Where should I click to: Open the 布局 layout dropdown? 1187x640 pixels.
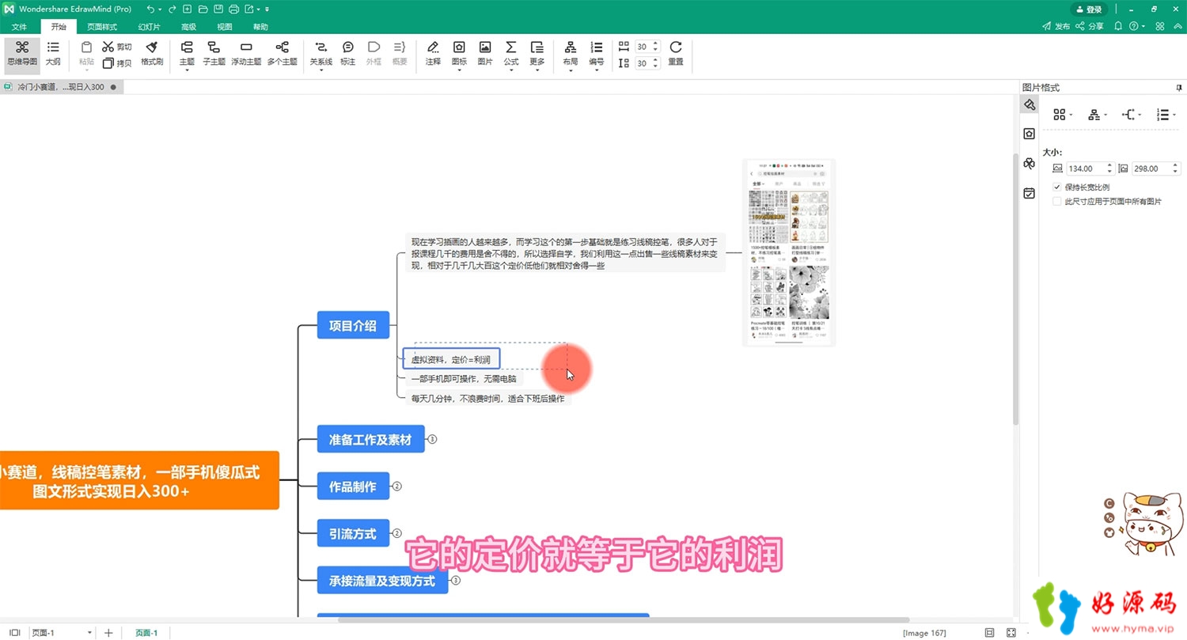(x=571, y=70)
